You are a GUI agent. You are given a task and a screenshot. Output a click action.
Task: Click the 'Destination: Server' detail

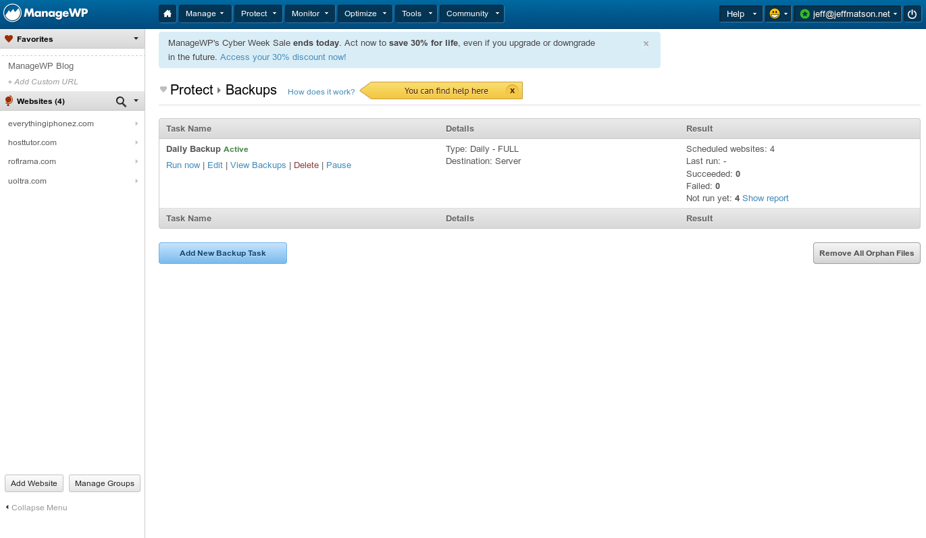click(x=484, y=161)
